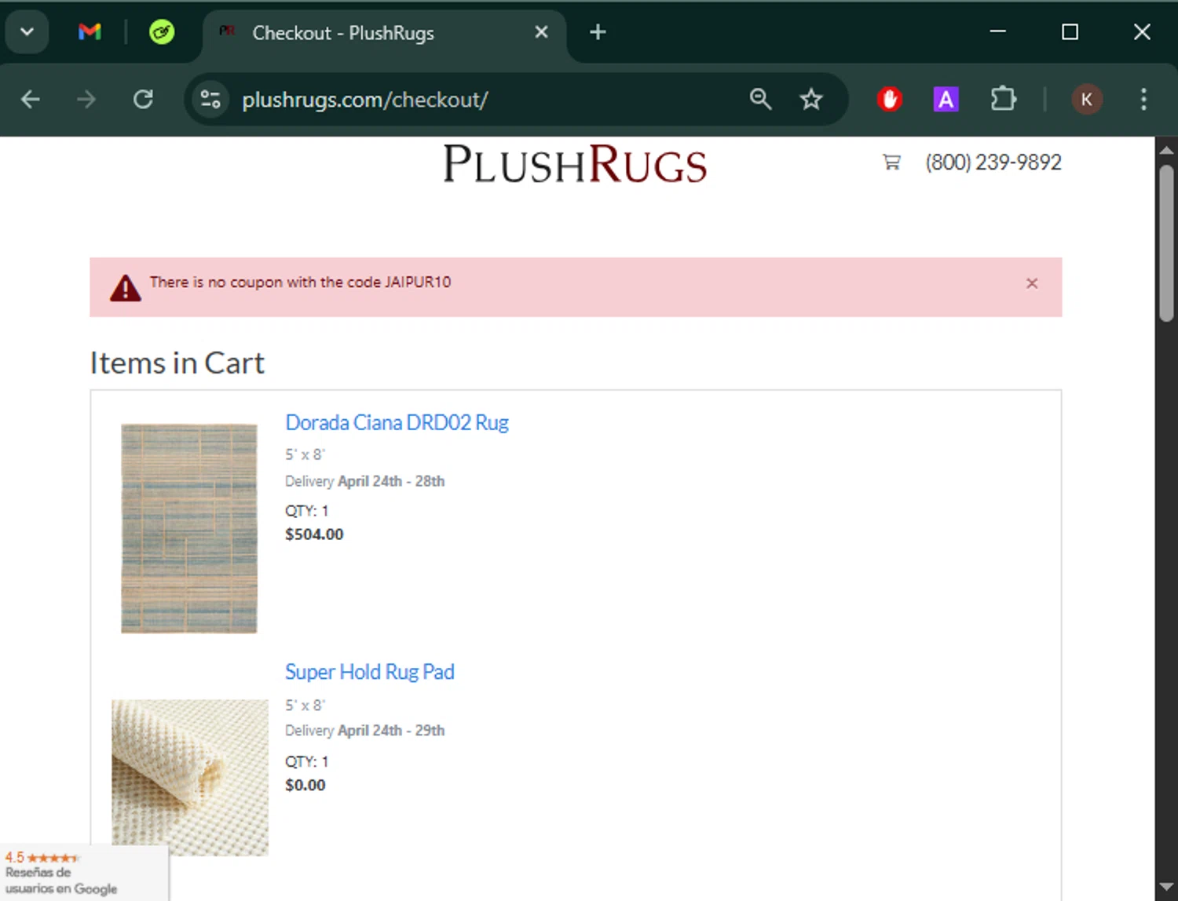Go back to the previous page
The height and width of the screenshot is (901, 1178).
pyautogui.click(x=31, y=100)
